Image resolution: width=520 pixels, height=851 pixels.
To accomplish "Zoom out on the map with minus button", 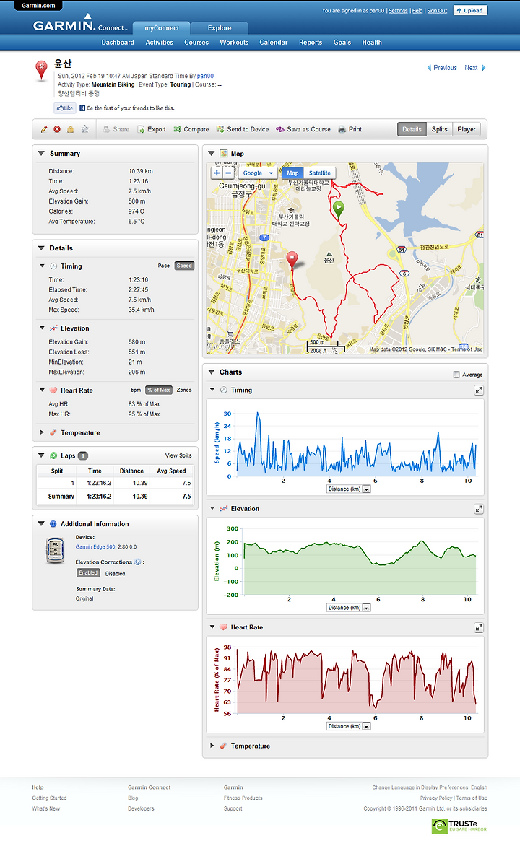I will point(228,173).
